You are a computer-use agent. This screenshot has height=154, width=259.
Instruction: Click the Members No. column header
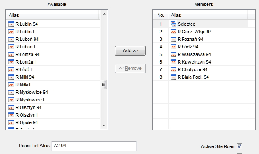coord(161,15)
